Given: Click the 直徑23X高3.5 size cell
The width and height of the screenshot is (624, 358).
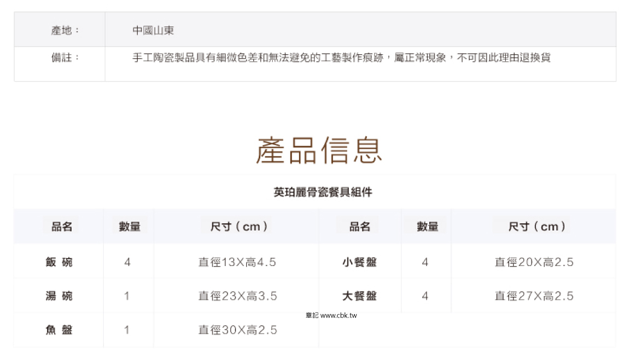Looking at the screenshot, I should tap(237, 296).
